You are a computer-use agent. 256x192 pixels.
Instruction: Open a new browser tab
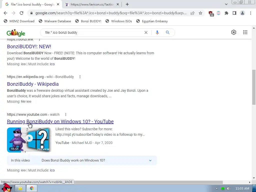click(x=127, y=4)
